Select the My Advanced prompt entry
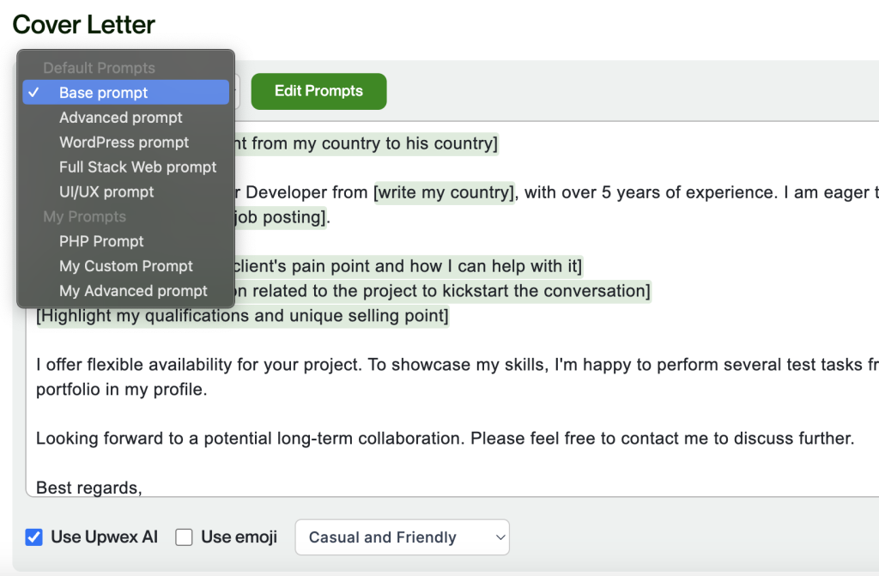The height and width of the screenshot is (576, 879). pos(133,292)
